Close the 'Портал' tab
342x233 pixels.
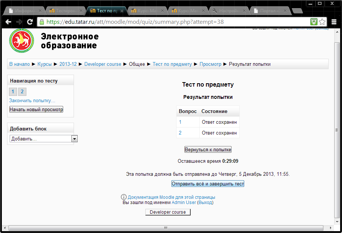[x=285, y=11]
